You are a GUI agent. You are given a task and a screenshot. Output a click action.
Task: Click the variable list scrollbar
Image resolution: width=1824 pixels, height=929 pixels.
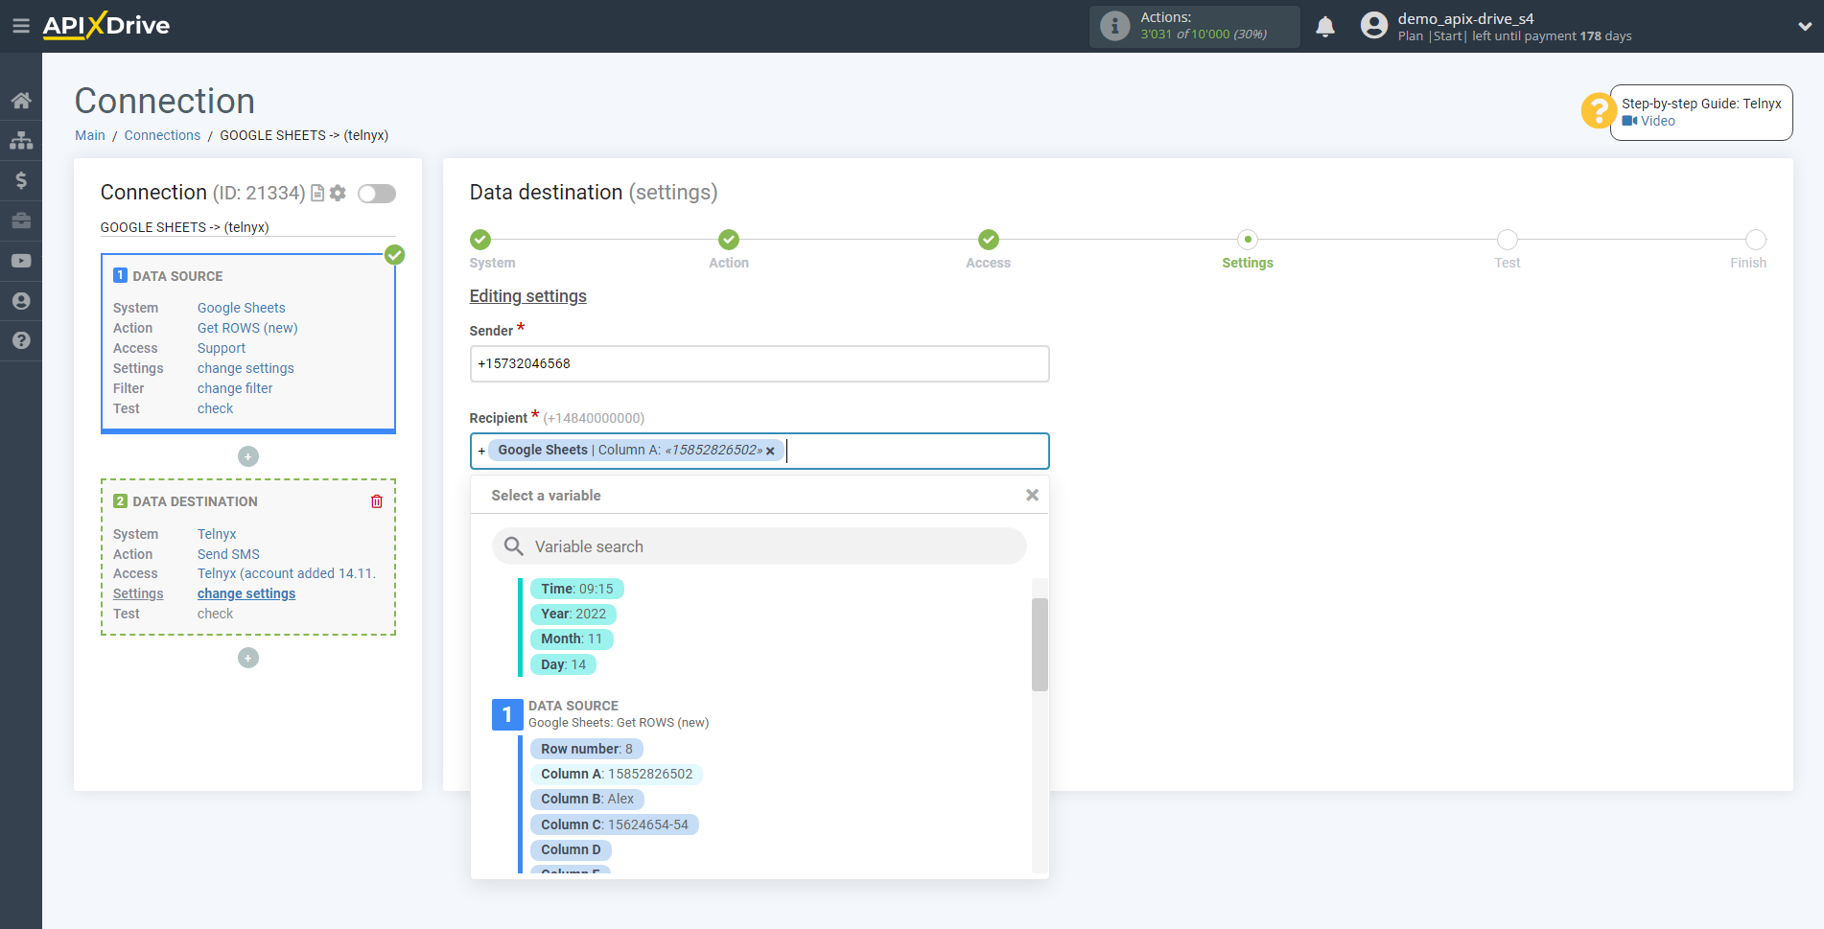pyautogui.click(x=1040, y=644)
